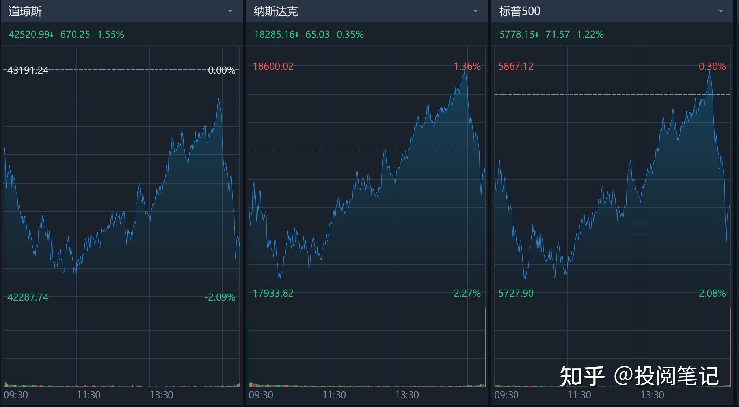
Task: Click the down arrow beside 5778.15
Action: point(537,35)
